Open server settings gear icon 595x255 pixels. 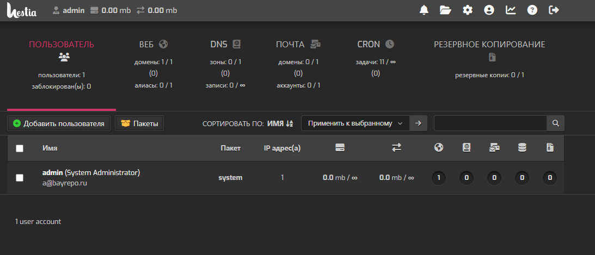pyautogui.click(x=467, y=10)
